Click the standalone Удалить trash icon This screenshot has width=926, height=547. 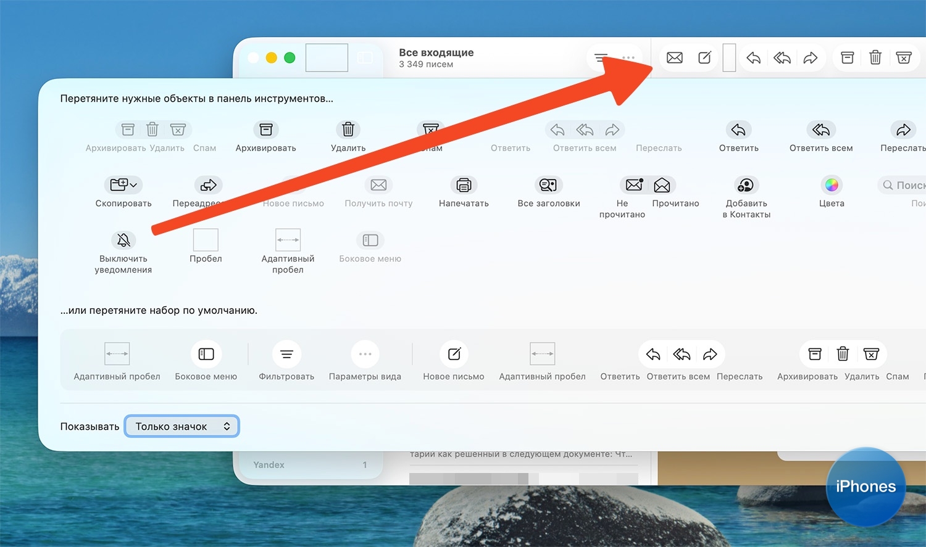(348, 130)
